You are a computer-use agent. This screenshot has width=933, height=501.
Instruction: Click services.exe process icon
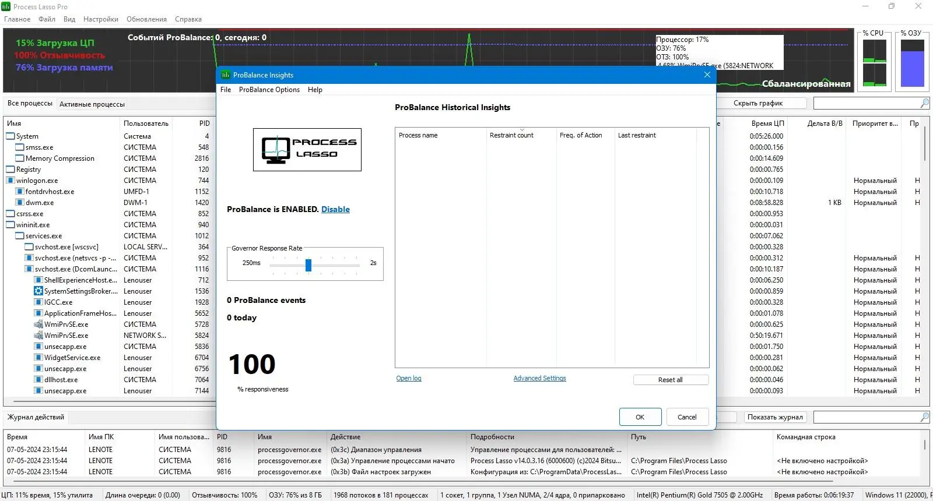(x=20, y=236)
